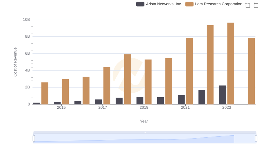Click the y-axis label 8B
The image size is (262, 151).
pyautogui.click(x=28, y=36)
